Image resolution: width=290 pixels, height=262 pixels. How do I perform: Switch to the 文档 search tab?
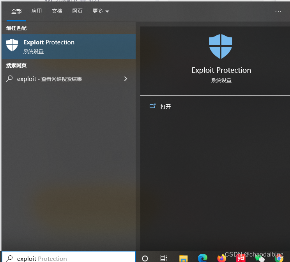tap(57, 11)
